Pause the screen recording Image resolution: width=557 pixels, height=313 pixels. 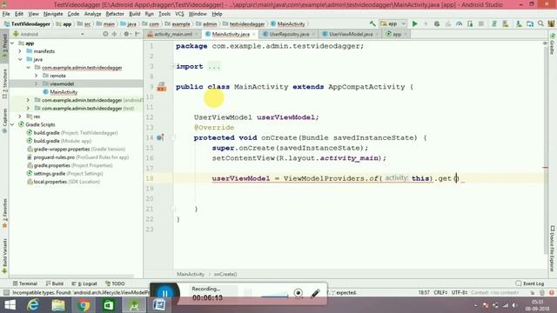point(164,294)
